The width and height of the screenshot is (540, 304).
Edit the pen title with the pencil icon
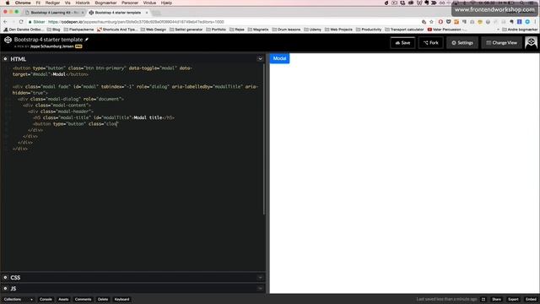[87, 40]
